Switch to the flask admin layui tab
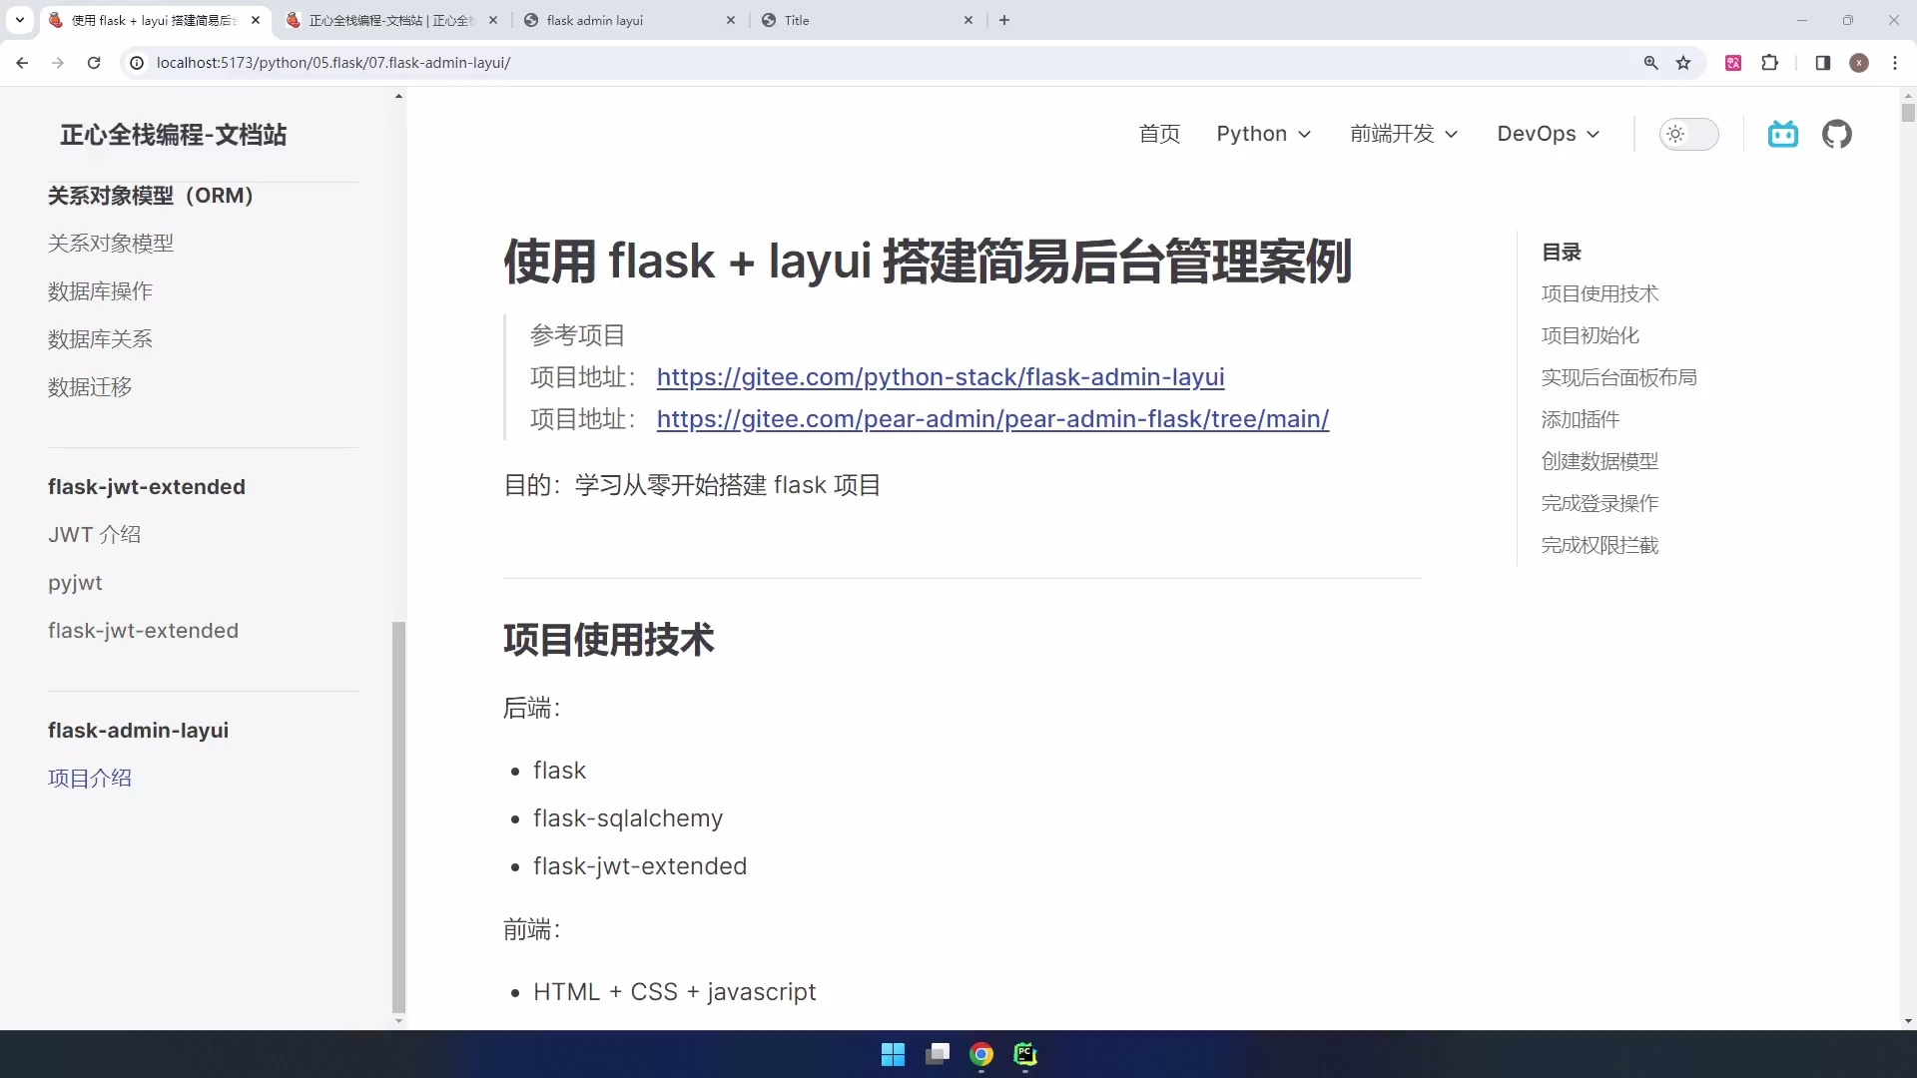The image size is (1917, 1078). click(x=596, y=20)
